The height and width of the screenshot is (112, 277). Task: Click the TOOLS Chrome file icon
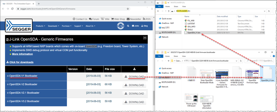tap(186, 29)
